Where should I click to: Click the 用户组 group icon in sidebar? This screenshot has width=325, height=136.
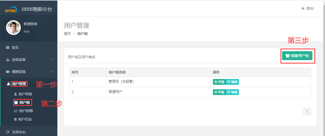click(16, 102)
